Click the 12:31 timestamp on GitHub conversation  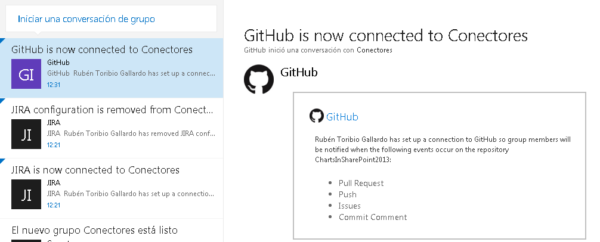[x=54, y=85]
